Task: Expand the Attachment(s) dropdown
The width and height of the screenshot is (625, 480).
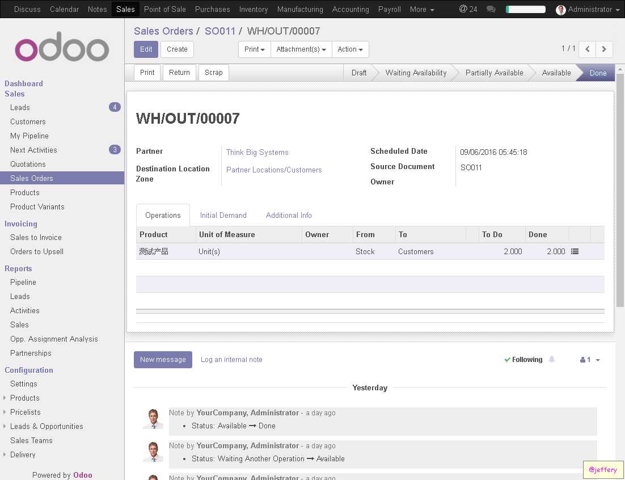Action: (x=301, y=49)
